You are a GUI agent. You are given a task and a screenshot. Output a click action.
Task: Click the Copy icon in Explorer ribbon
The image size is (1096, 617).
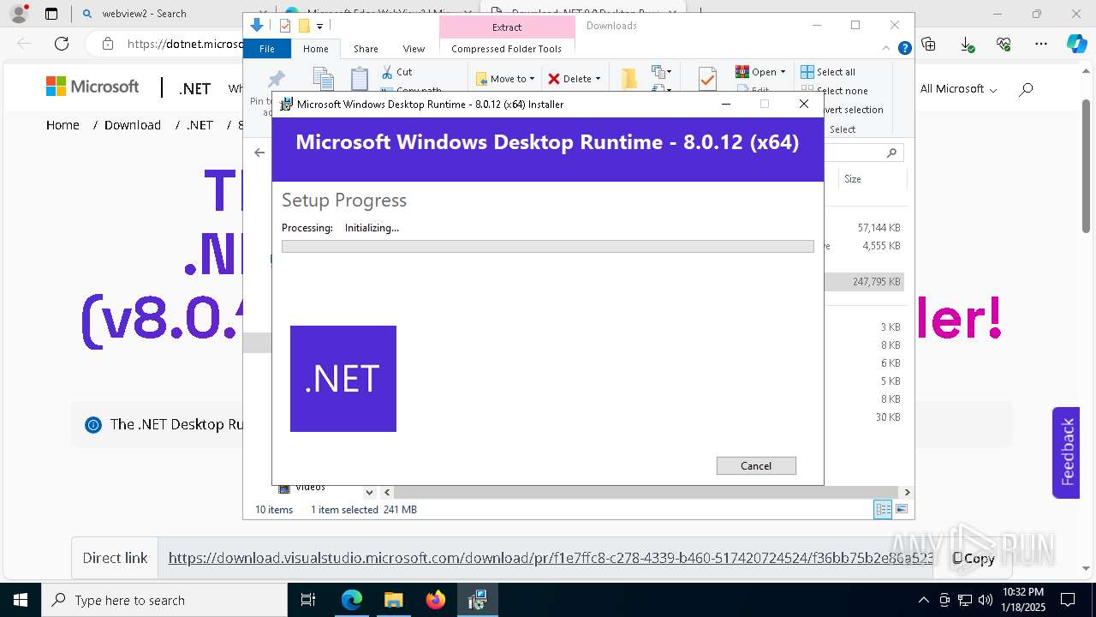(323, 80)
